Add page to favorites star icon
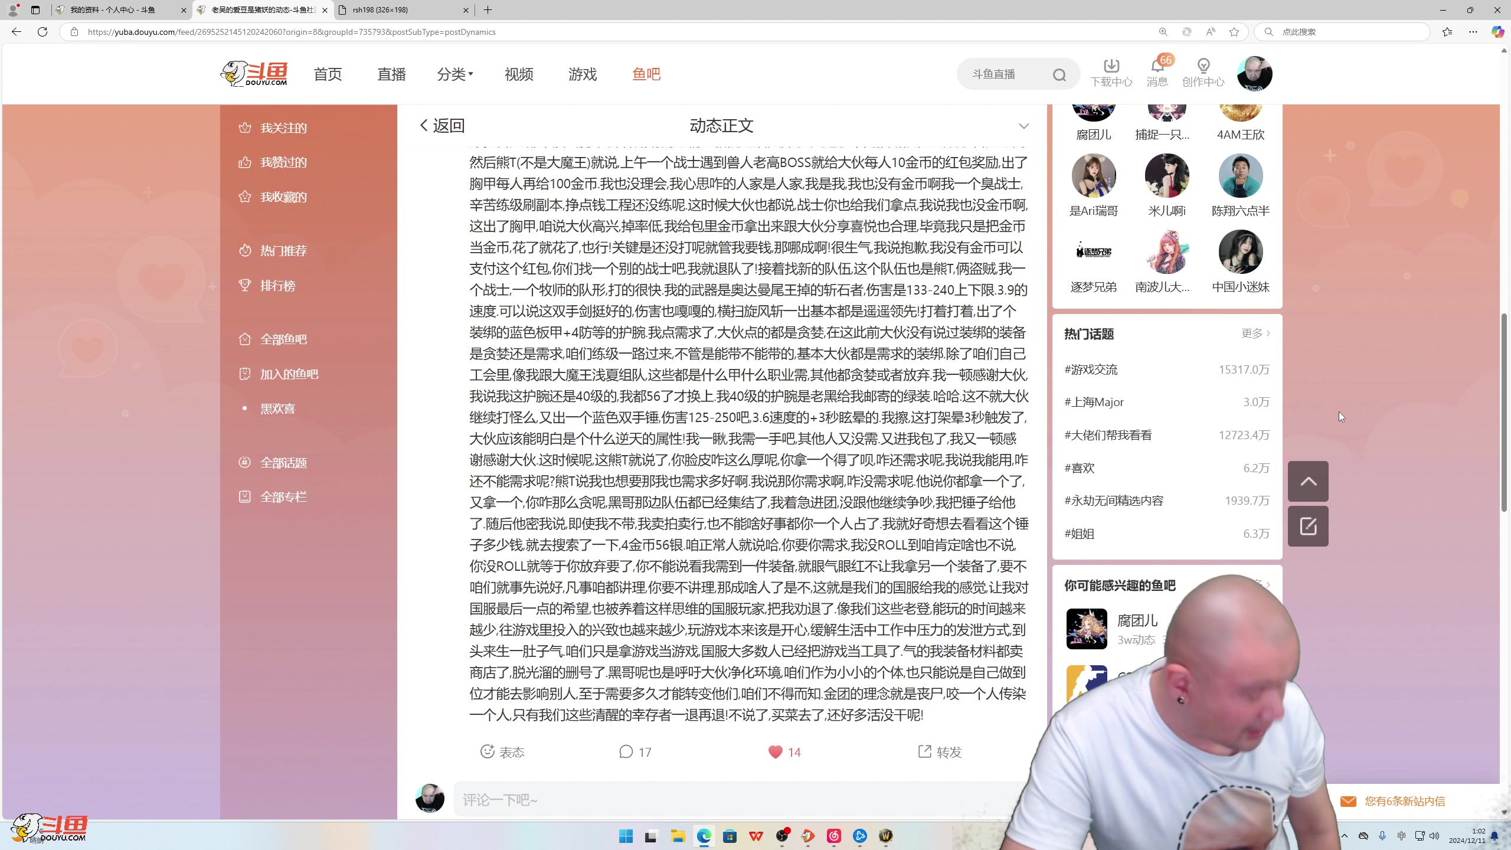The height and width of the screenshot is (850, 1511). pos(1234,32)
